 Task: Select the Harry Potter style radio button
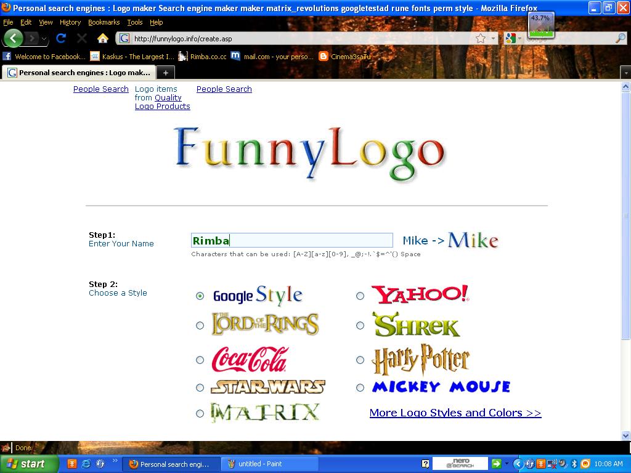click(360, 360)
